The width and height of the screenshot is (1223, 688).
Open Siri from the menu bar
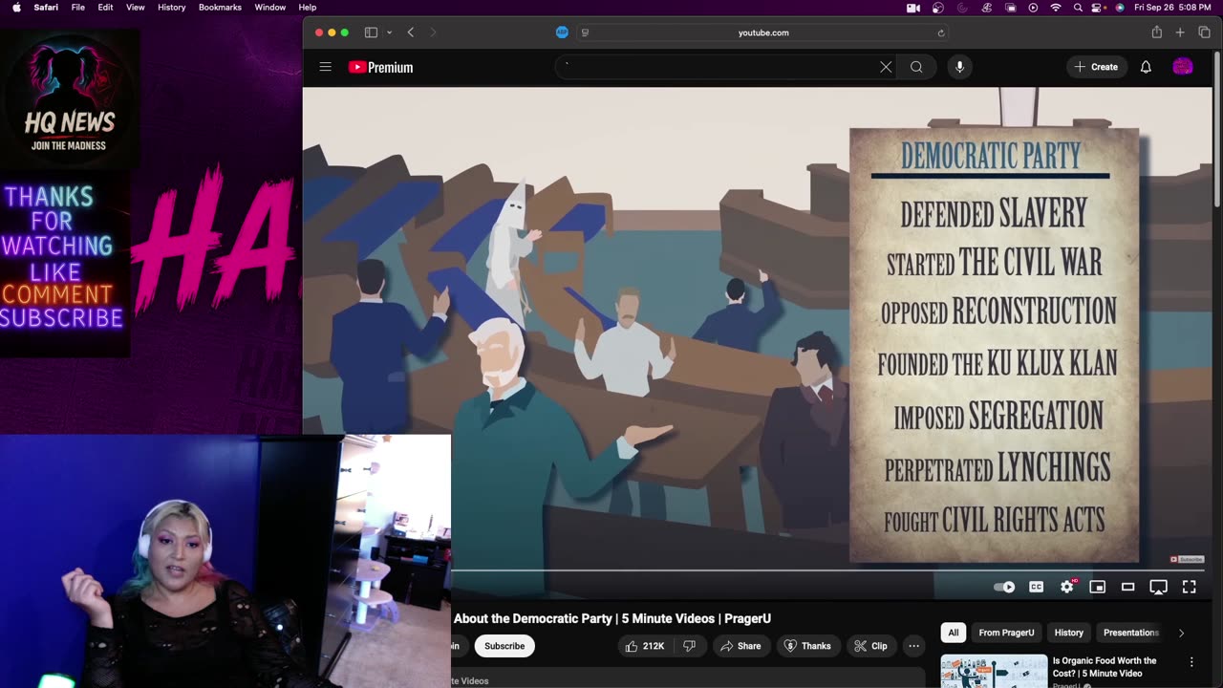(1120, 8)
